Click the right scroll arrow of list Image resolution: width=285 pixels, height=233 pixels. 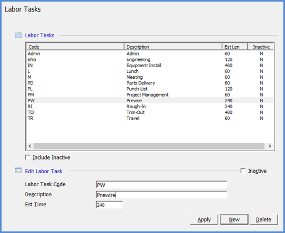(x=270, y=146)
